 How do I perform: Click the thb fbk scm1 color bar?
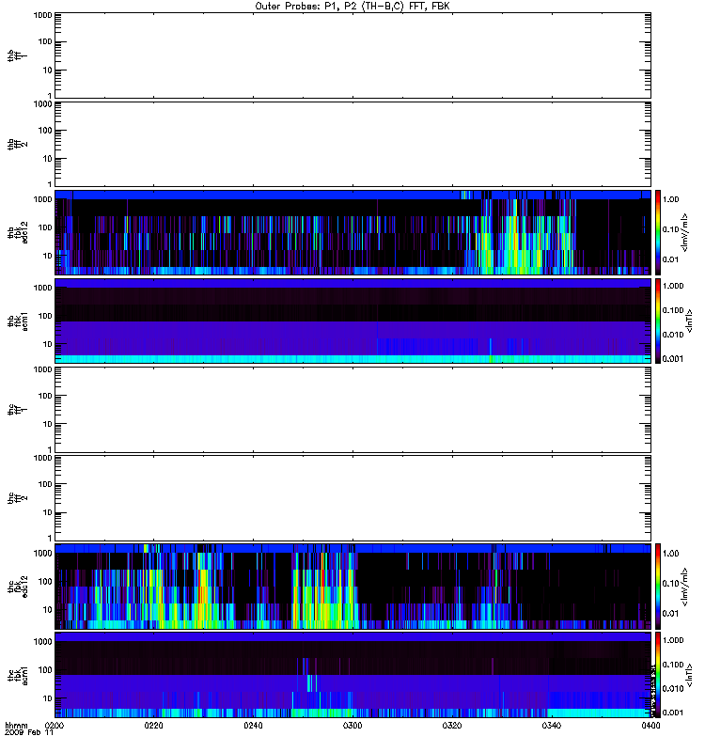(658, 321)
